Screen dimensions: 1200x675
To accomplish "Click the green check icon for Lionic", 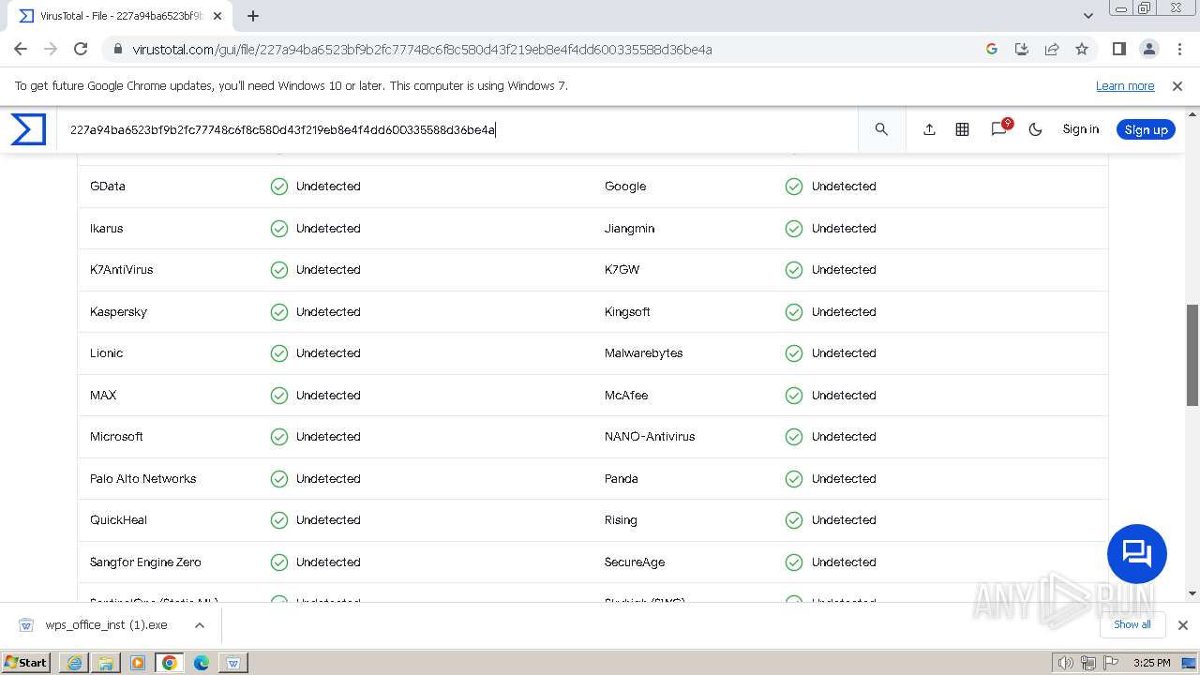I will 279,353.
